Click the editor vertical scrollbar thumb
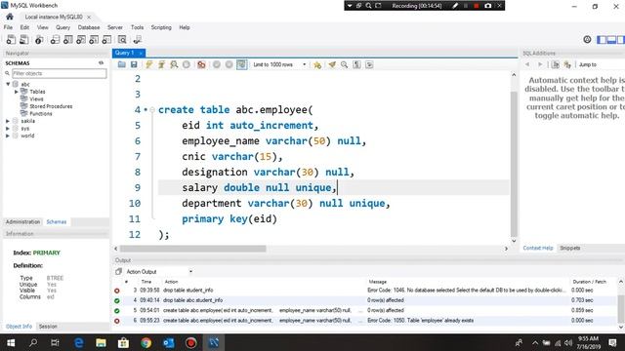 [514, 164]
